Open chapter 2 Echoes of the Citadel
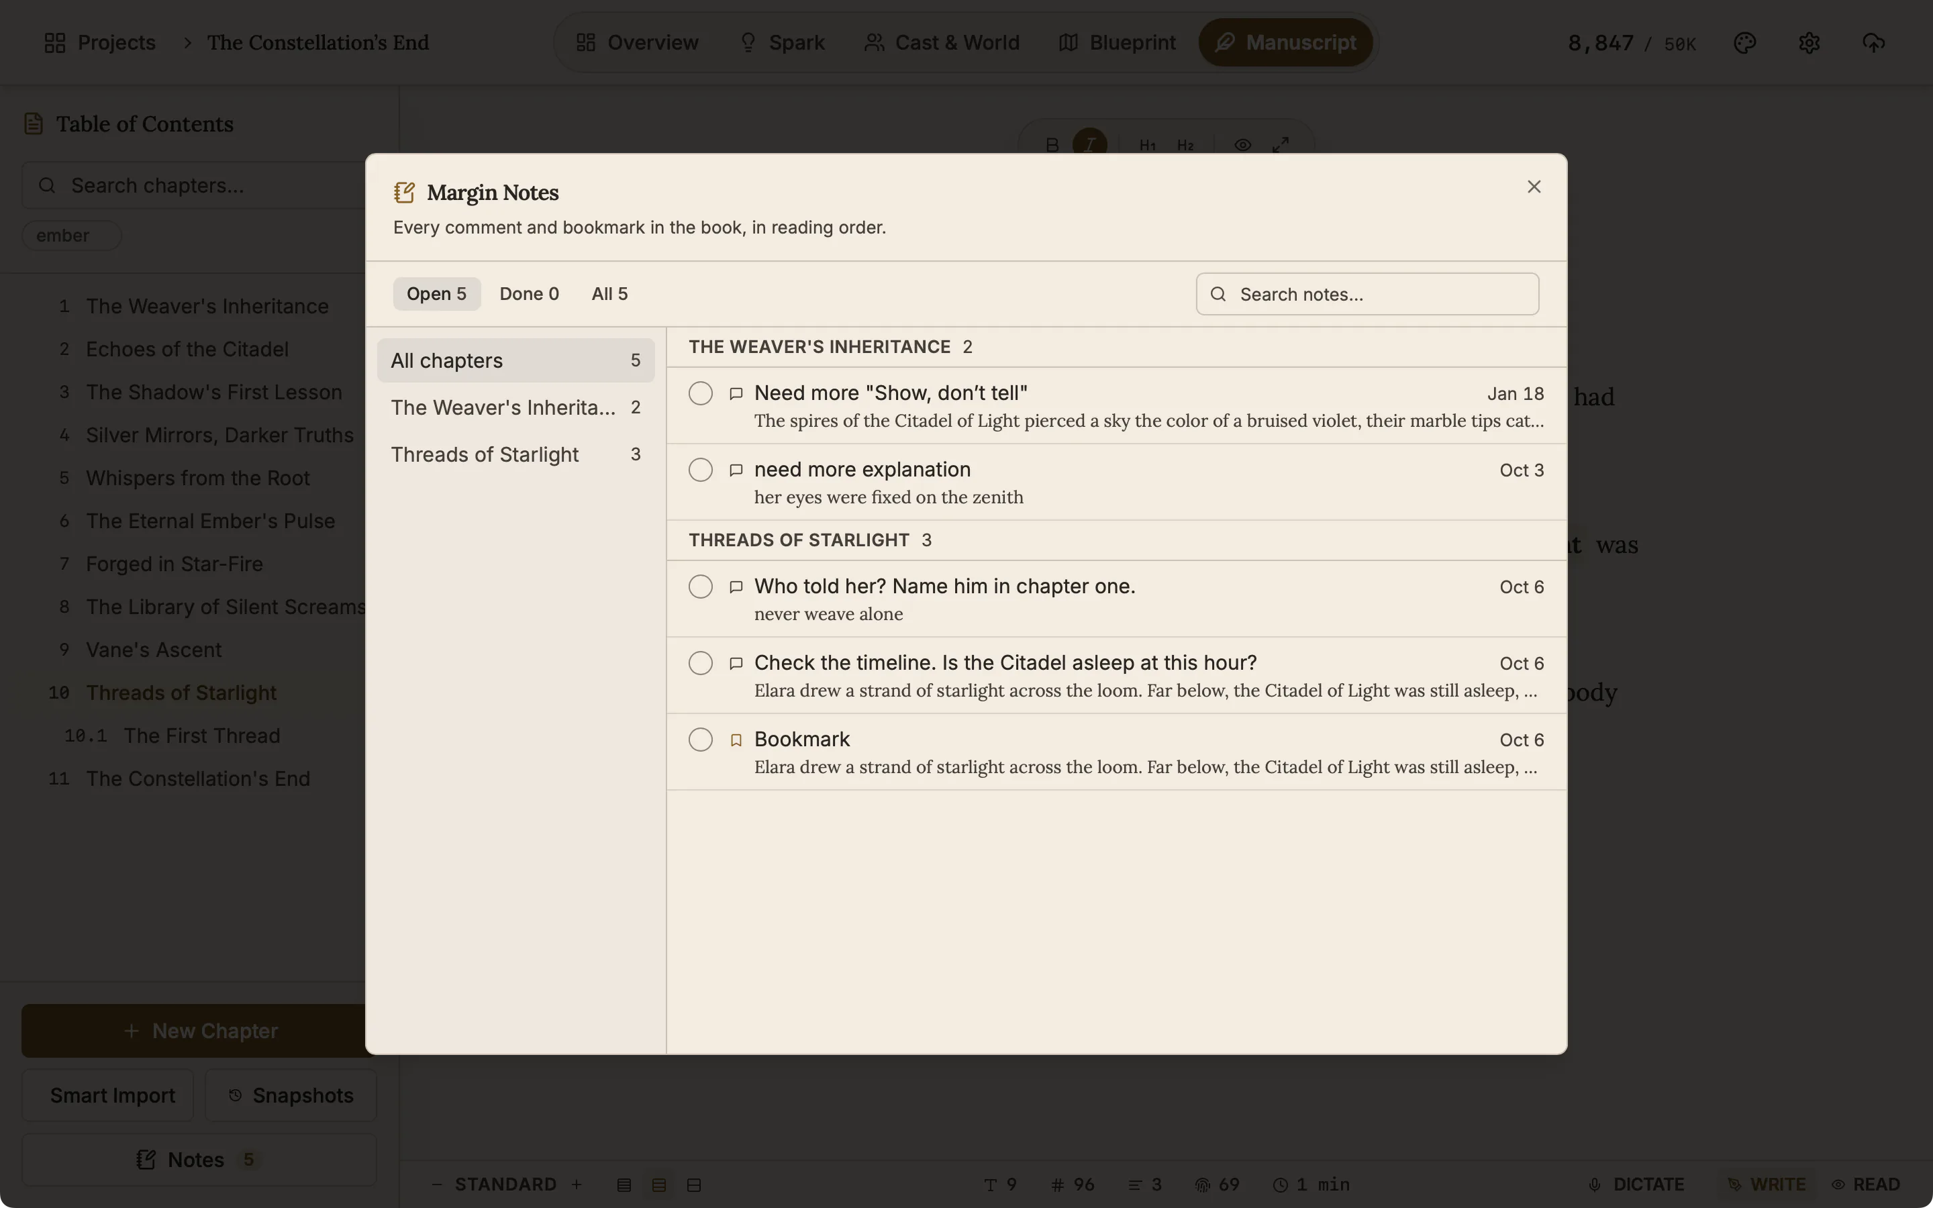 (x=187, y=349)
